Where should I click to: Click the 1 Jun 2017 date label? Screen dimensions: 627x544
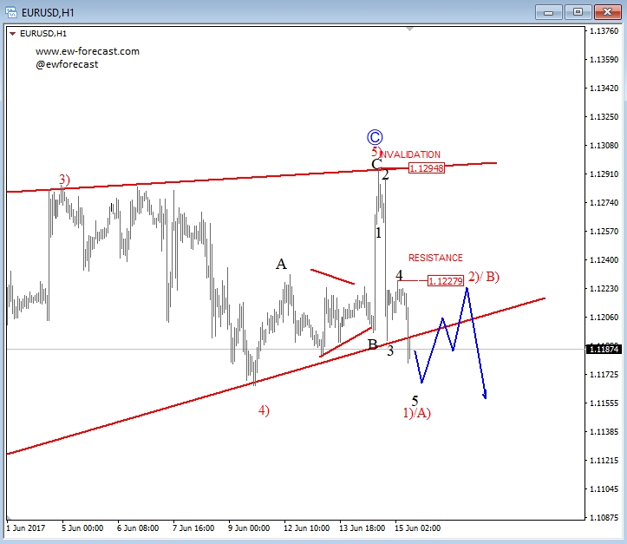[26, 528]
